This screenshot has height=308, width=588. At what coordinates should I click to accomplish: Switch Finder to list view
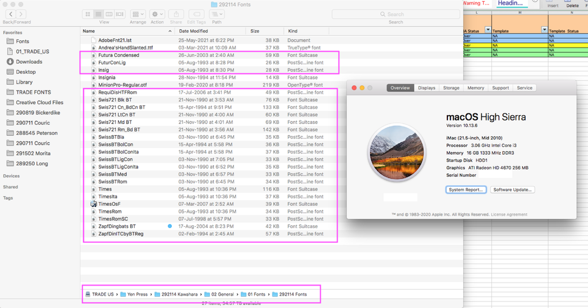(x=98, y=14)
